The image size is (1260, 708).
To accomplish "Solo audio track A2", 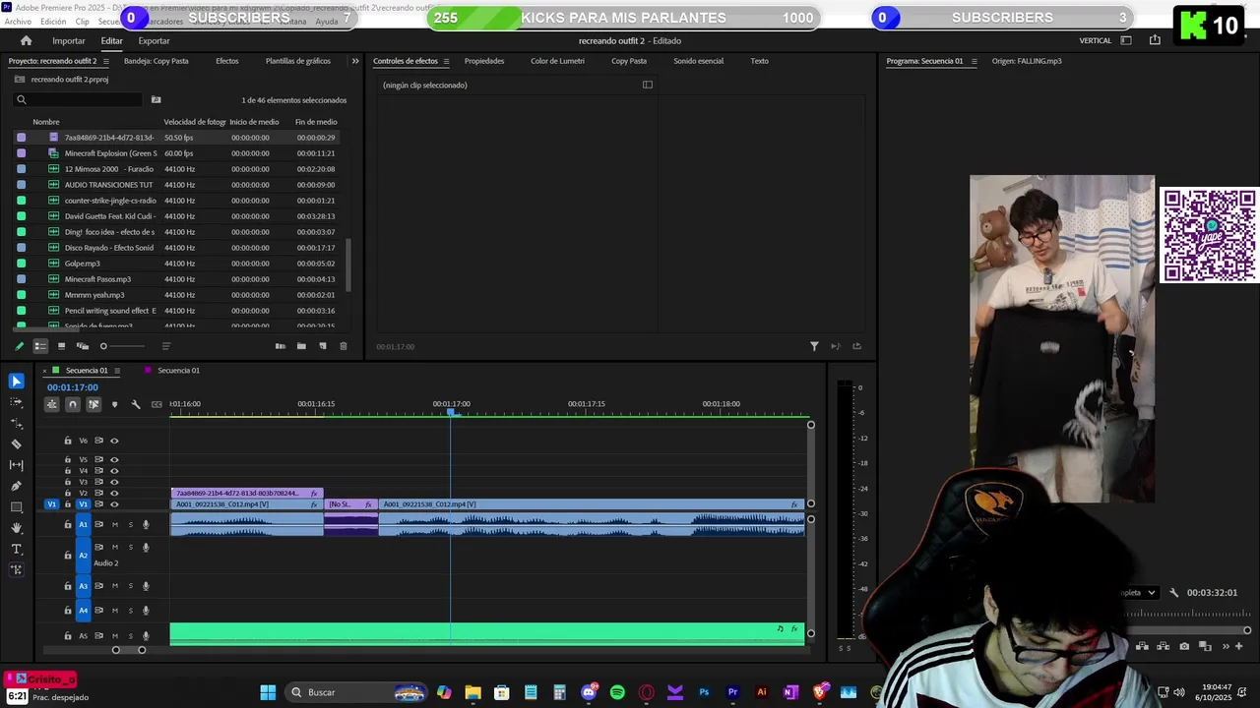I will click(x=130, y=548).
